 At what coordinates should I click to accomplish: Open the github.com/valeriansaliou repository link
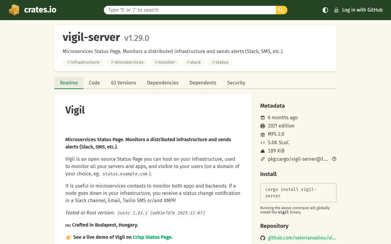coord(302,238)
